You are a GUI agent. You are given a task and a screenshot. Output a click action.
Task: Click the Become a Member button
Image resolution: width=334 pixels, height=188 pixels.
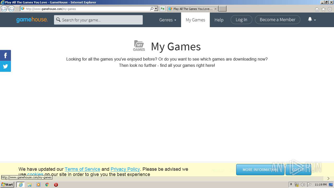point(278,20)
